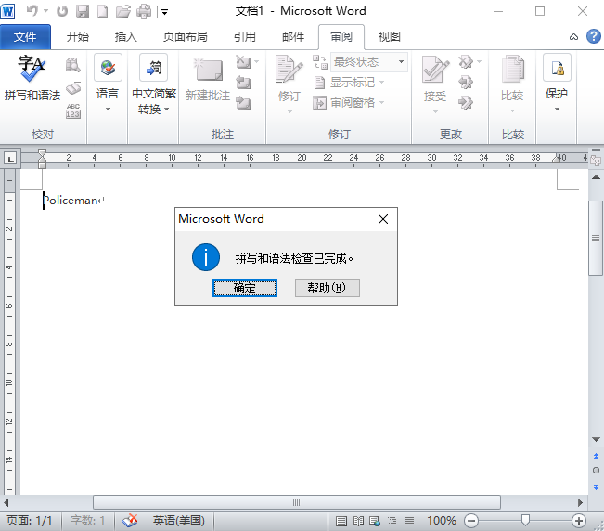Switch to the 页面布局 ribbon tab
Screen dimensions: 604x531
tap(186, 37)
